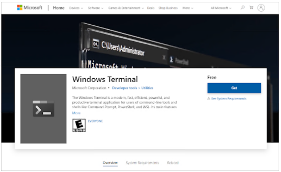
Task: Open Shop Business in navigation
Action: click(x=168, y=8)
